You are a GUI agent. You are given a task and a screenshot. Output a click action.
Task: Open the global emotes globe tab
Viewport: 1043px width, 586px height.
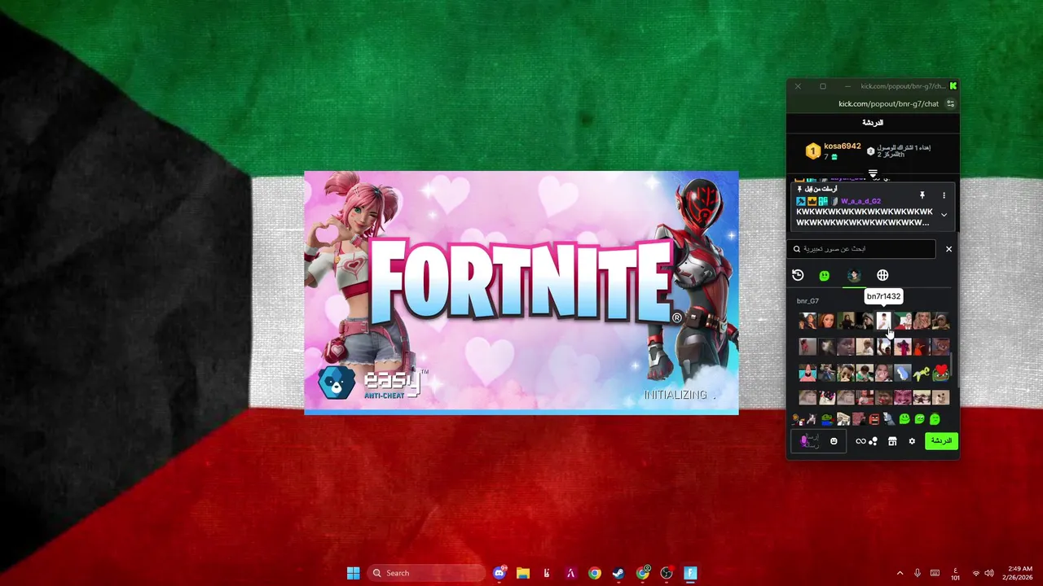pyautogui.click(x=882, y=275)
